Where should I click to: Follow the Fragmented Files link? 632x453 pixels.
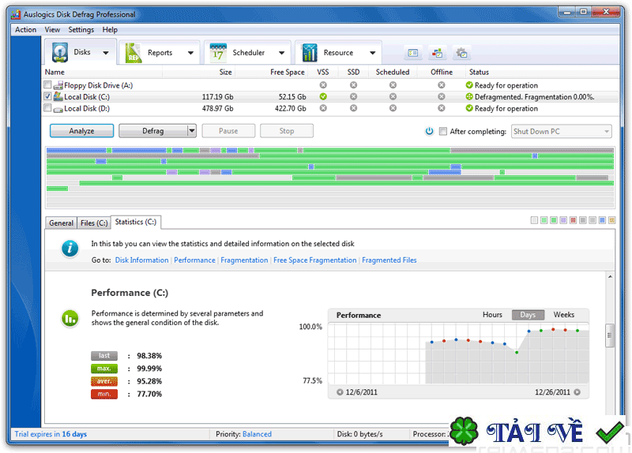(389, 260)
